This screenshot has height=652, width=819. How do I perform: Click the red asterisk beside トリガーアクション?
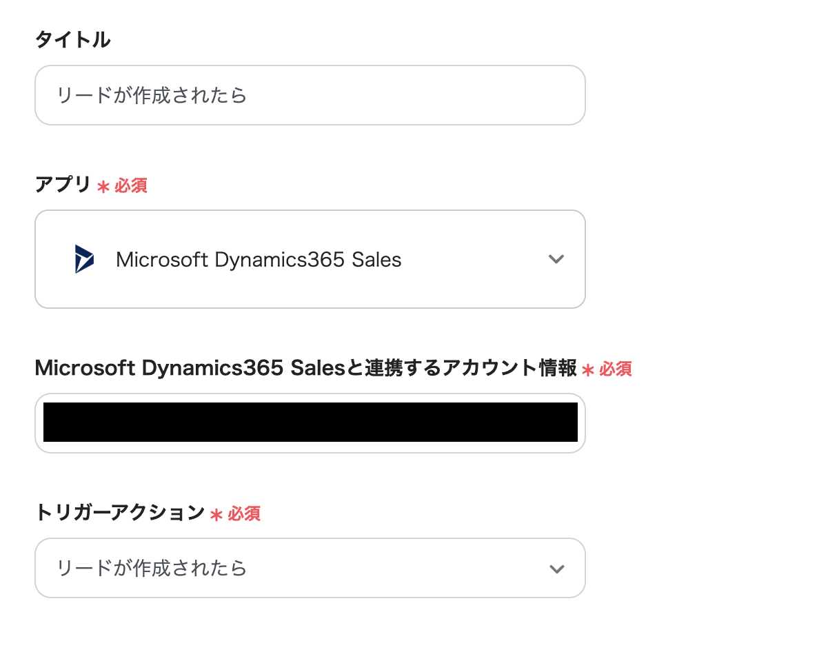216,514
